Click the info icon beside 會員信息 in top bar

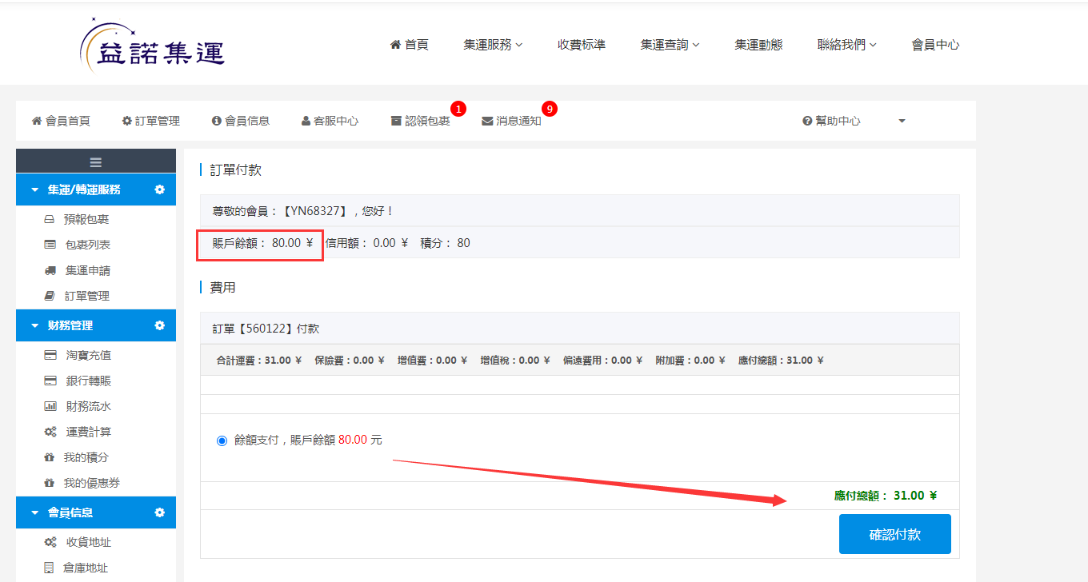[x=216, y=121]
